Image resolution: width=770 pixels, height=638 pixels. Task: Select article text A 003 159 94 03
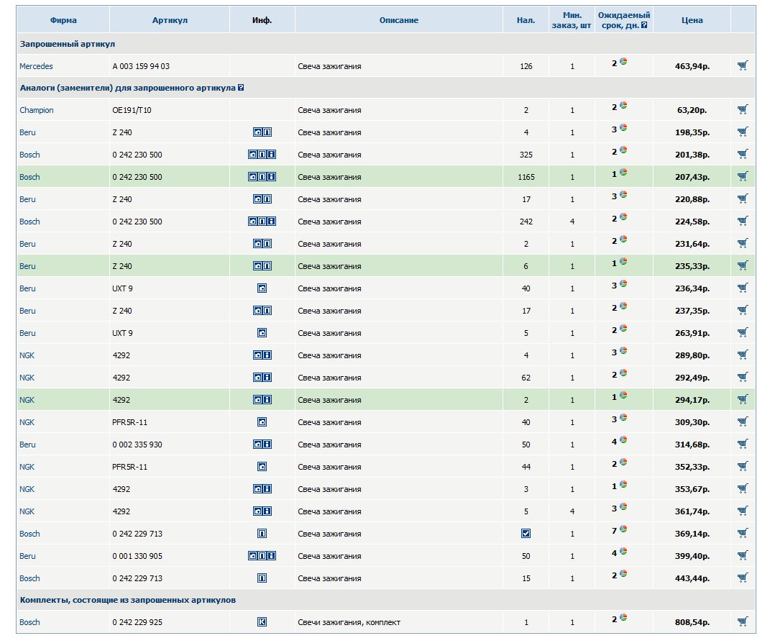tap(141, 66)
